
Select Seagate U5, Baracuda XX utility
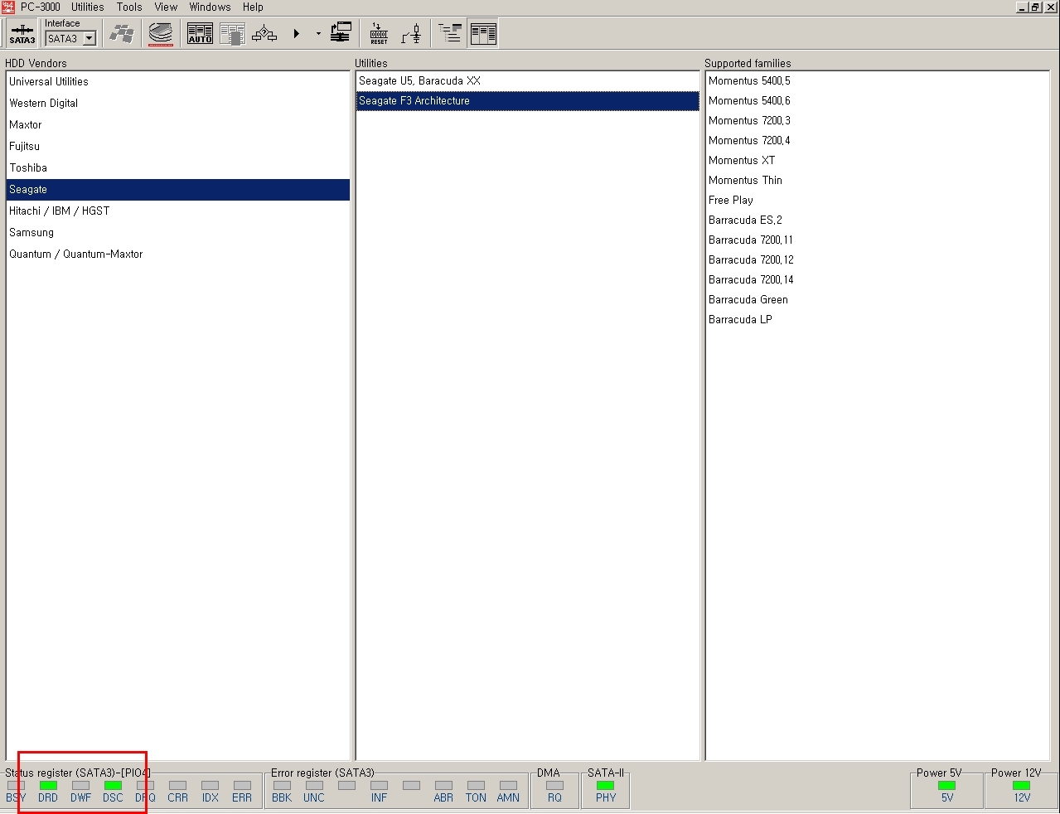528,80
